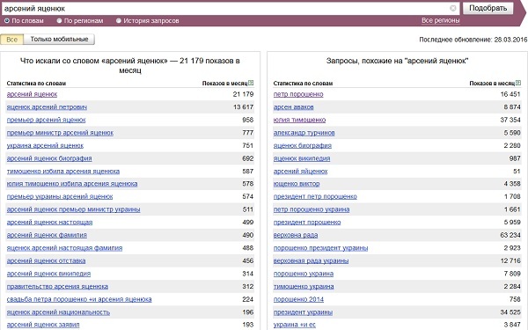This screenshot has height=330, width=528.
Task: Select the История запросов radio button
Action: click(x=119, y=21)
